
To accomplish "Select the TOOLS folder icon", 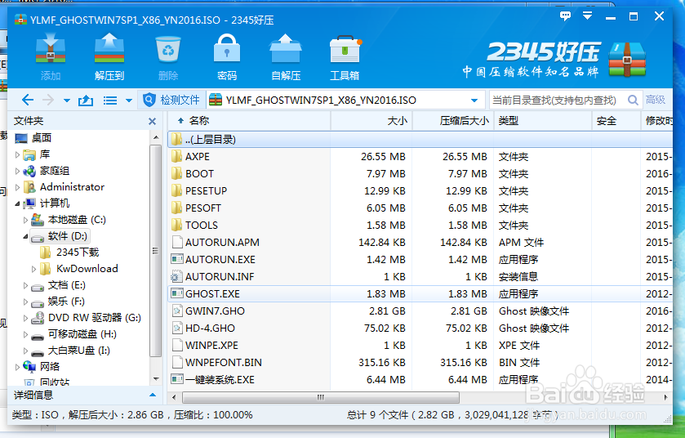I will [176, 225].
